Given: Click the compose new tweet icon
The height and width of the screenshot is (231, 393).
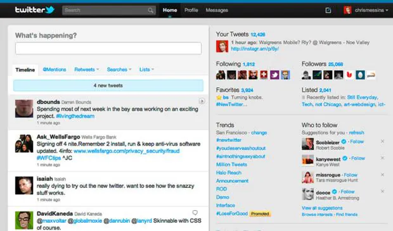Looking at the screenshot, I should coord(328,10).
